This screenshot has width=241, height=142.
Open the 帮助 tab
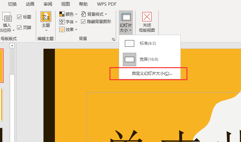click(x=83, y=4)
